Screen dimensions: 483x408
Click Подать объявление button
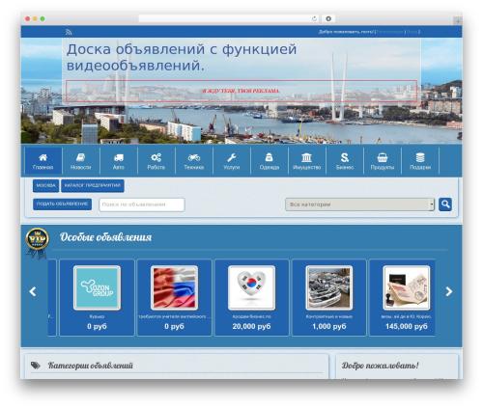(62, 204)
